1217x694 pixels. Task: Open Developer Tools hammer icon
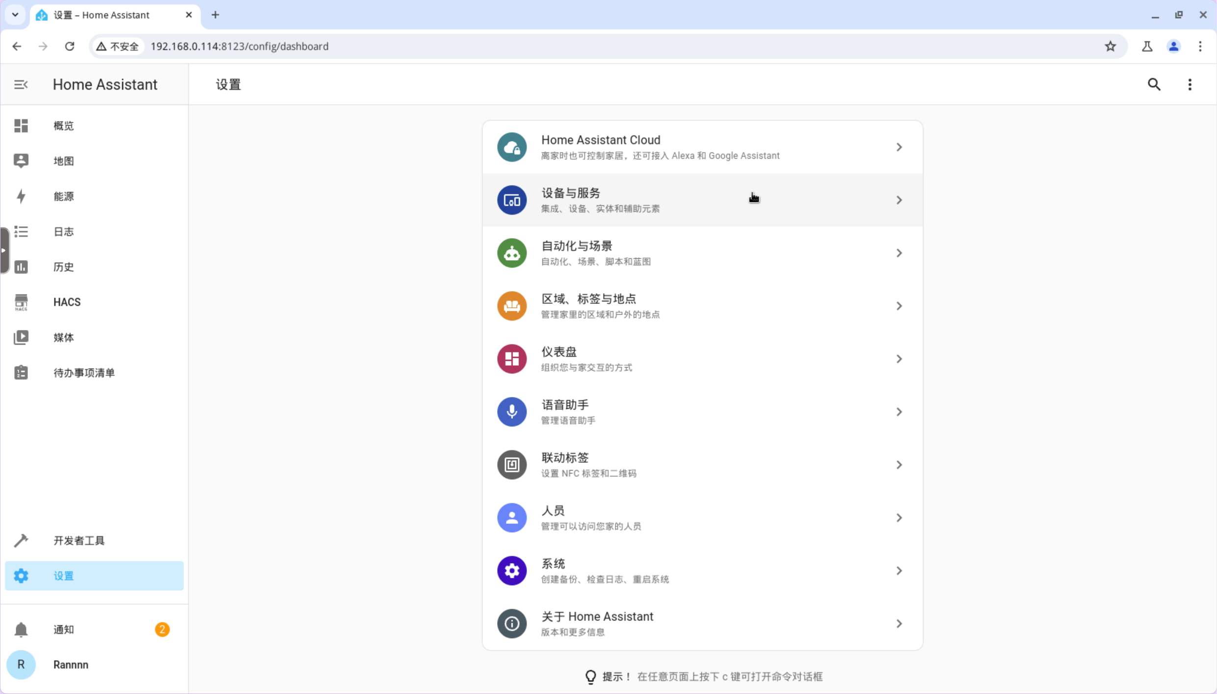click(x=21, y=541)
